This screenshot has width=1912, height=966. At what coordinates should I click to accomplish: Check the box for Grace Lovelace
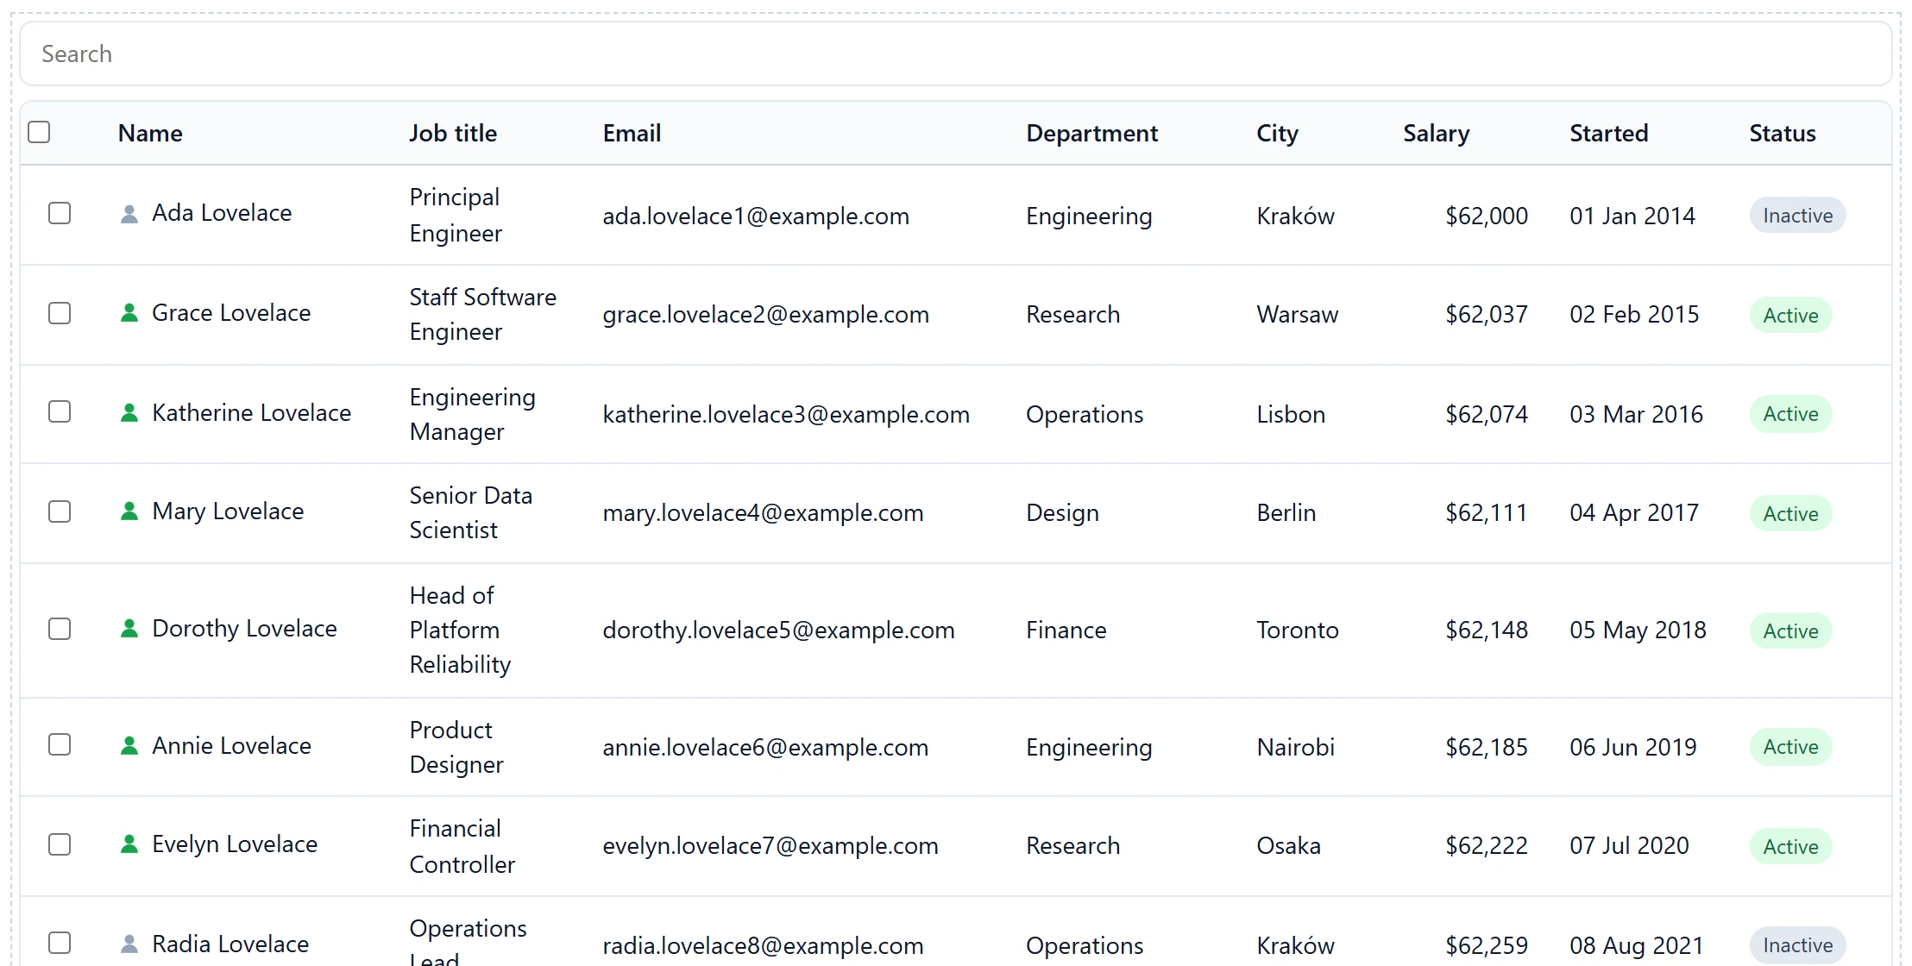coord(60,313)
